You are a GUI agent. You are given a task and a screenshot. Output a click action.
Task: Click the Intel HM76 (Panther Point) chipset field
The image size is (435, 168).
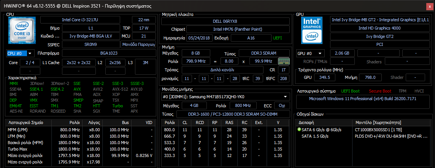pos(238,29)
